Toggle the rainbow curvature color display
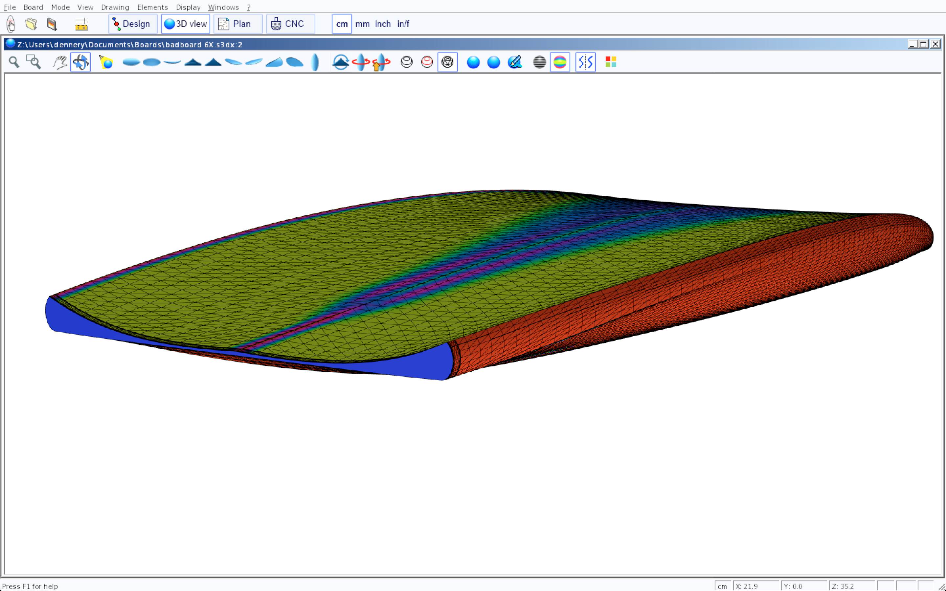 (x=560, y=62)
